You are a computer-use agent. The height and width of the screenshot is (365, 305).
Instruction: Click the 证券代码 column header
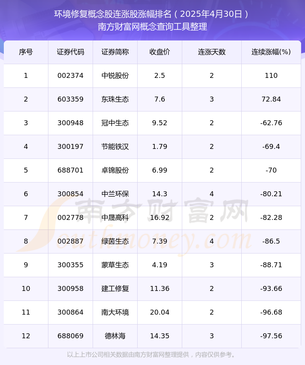click(71, 52)
